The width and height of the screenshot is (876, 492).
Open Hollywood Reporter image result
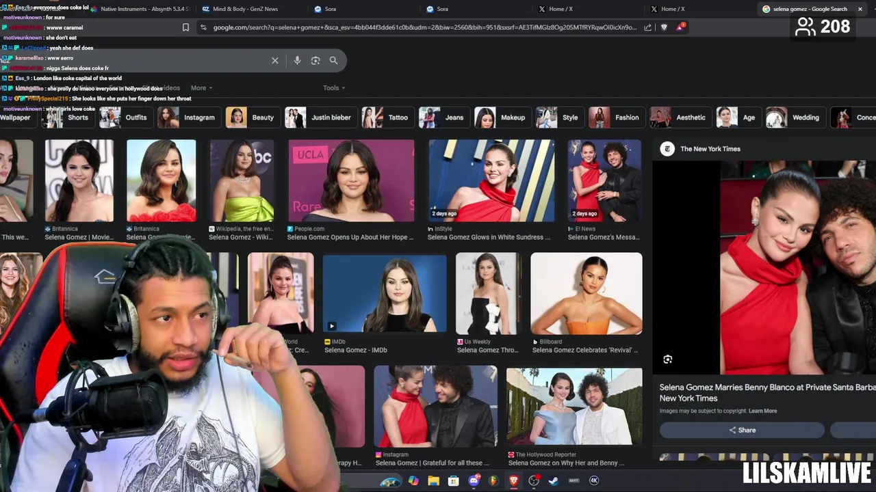574,407
